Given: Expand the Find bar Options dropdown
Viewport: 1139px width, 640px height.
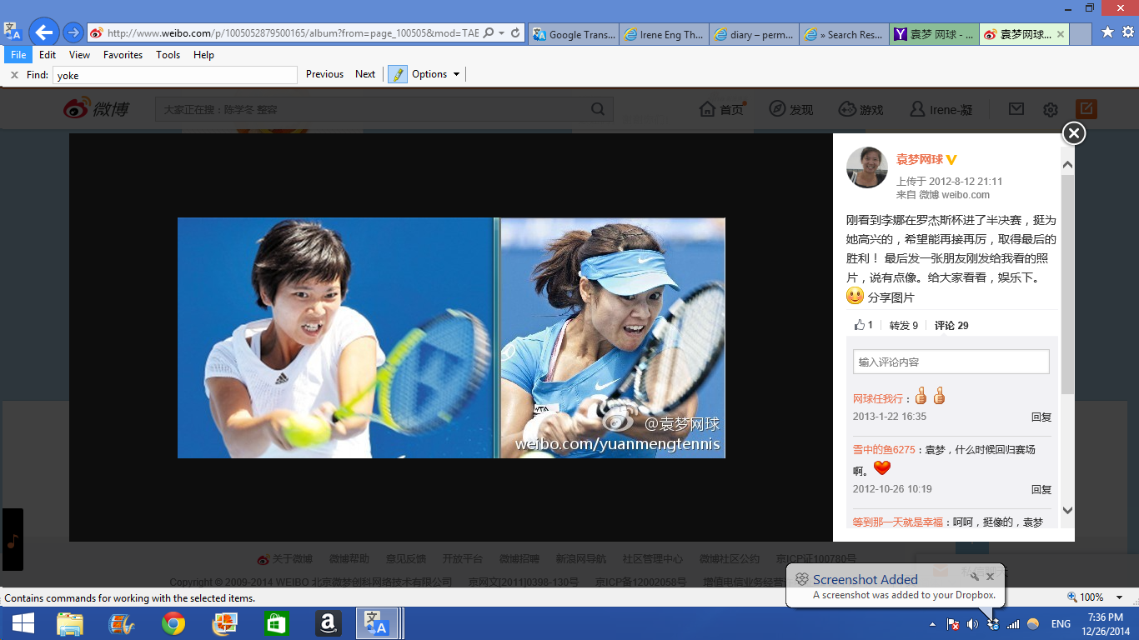Looking at the screenshot, I should pos(436,74).
